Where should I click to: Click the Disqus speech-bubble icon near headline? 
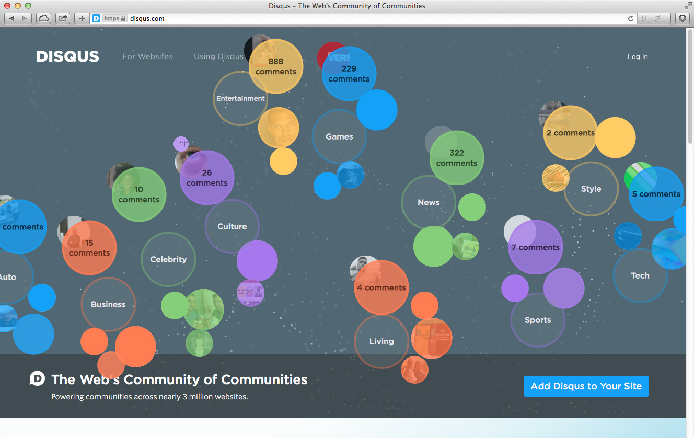click(x=37, y=378)
